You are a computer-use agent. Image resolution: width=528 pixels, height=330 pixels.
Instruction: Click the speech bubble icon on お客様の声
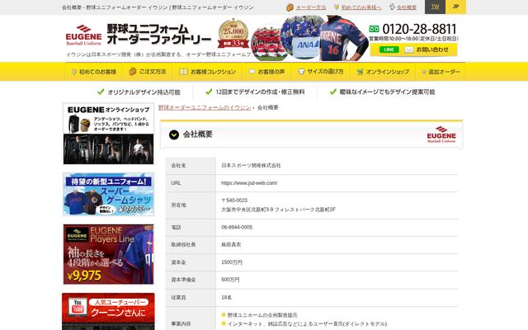coord(252,72)
